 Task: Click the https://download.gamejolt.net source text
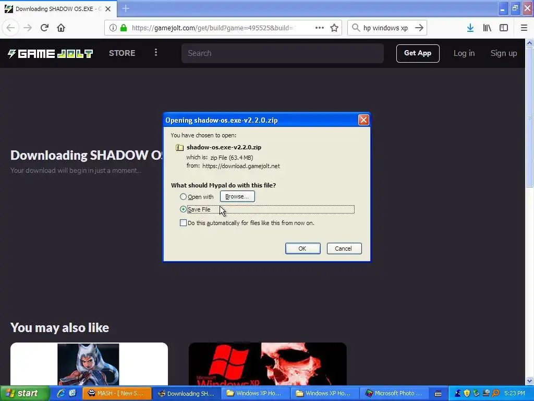pos(241,166)
